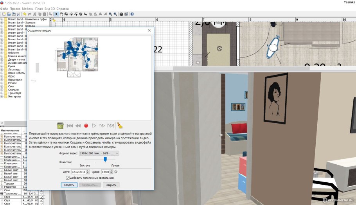The height and width of the screenshot is (205, 356).
Task: Toggle the 'Добавить потолочные светильники' checkbox
Action: (68, 178)
